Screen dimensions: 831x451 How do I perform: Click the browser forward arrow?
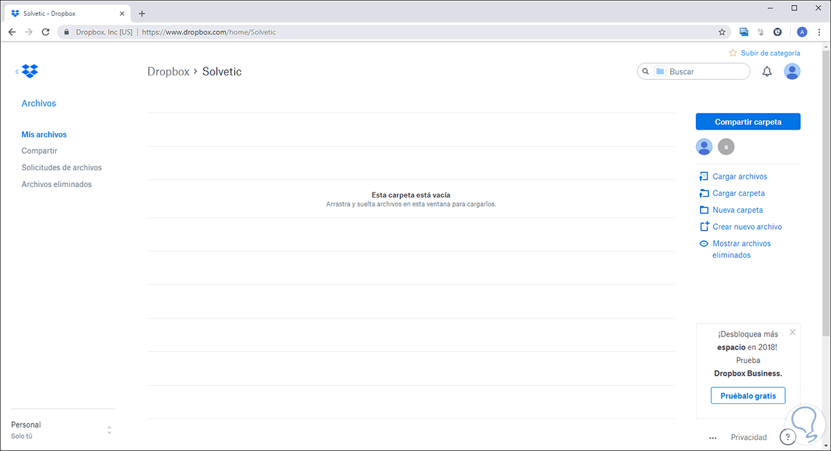[28, 32]
